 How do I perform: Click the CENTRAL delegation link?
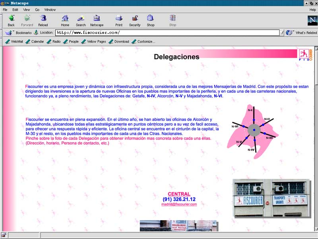[179, 194]
